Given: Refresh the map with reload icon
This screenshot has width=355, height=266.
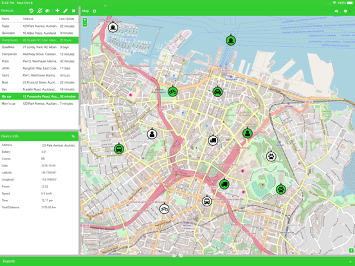Looking at the screenshot, I should click(95, 11).
